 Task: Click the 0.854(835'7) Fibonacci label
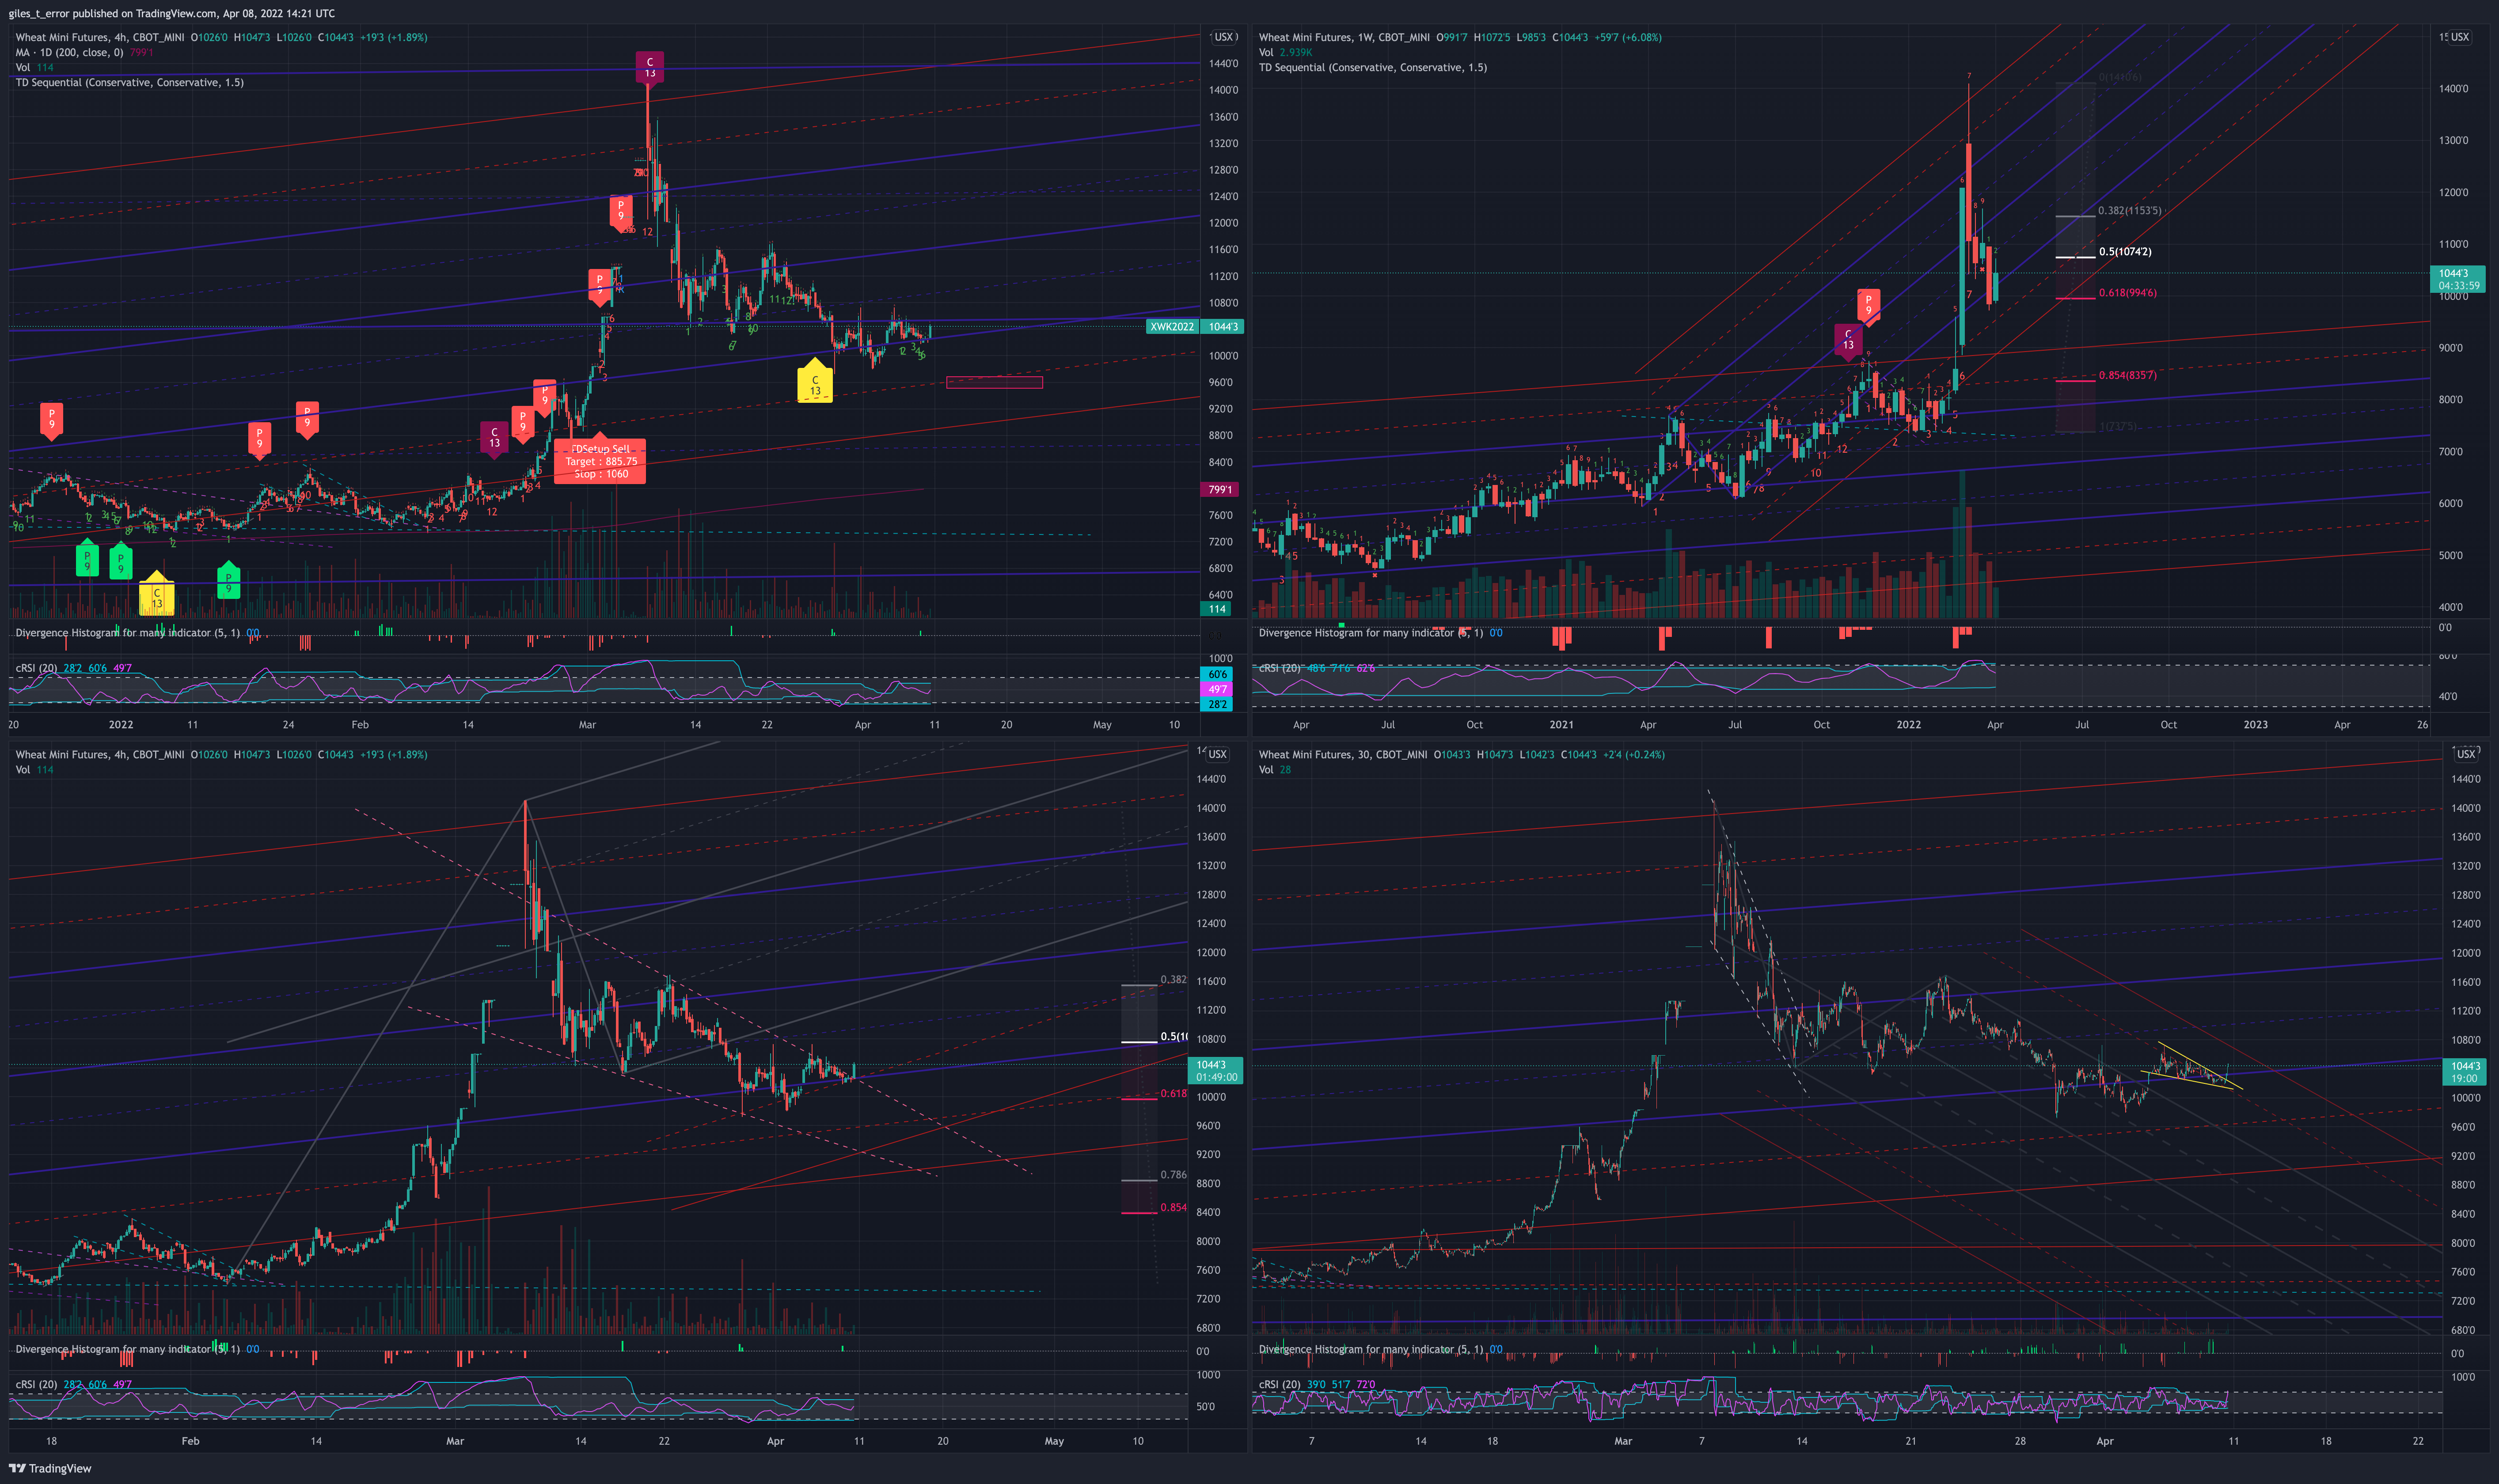[2127, 375]
